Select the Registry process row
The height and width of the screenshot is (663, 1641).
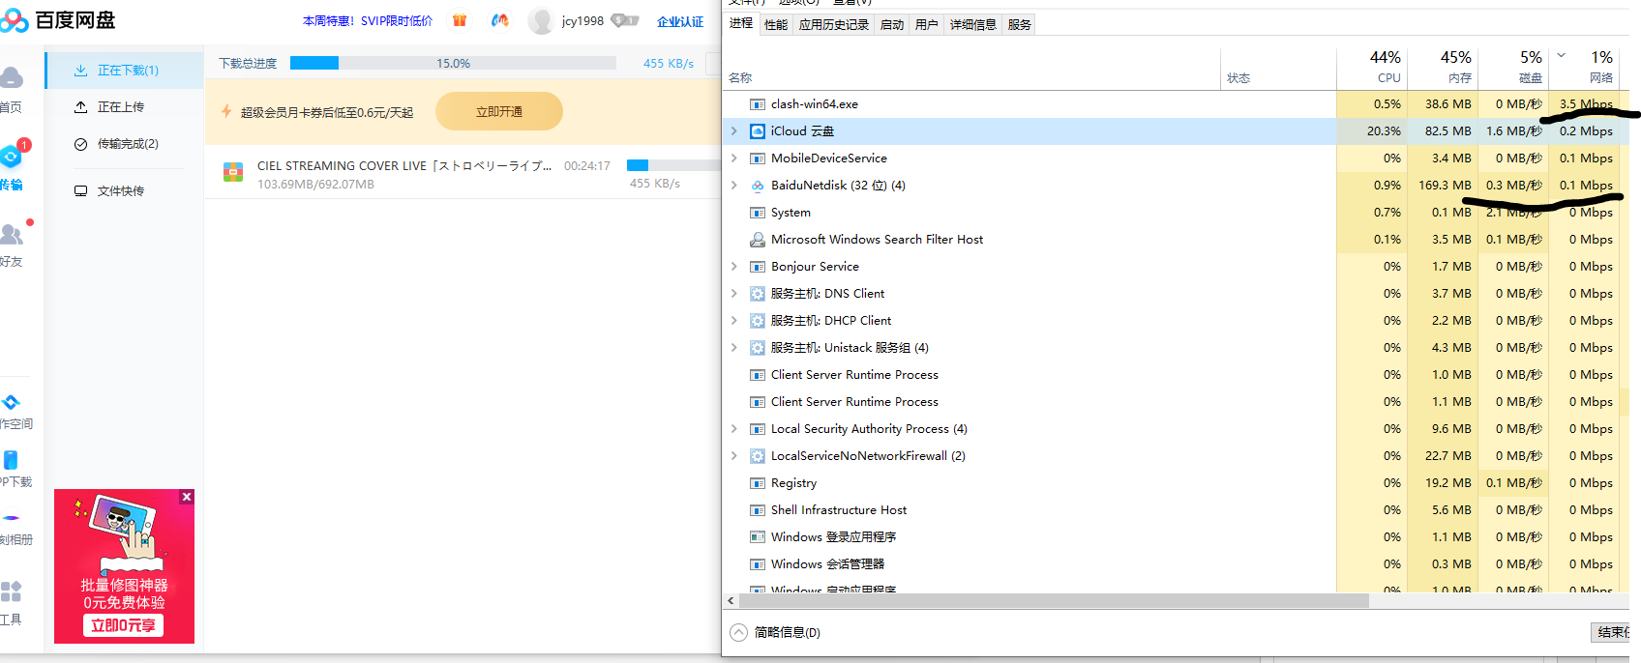point(1176,483)
